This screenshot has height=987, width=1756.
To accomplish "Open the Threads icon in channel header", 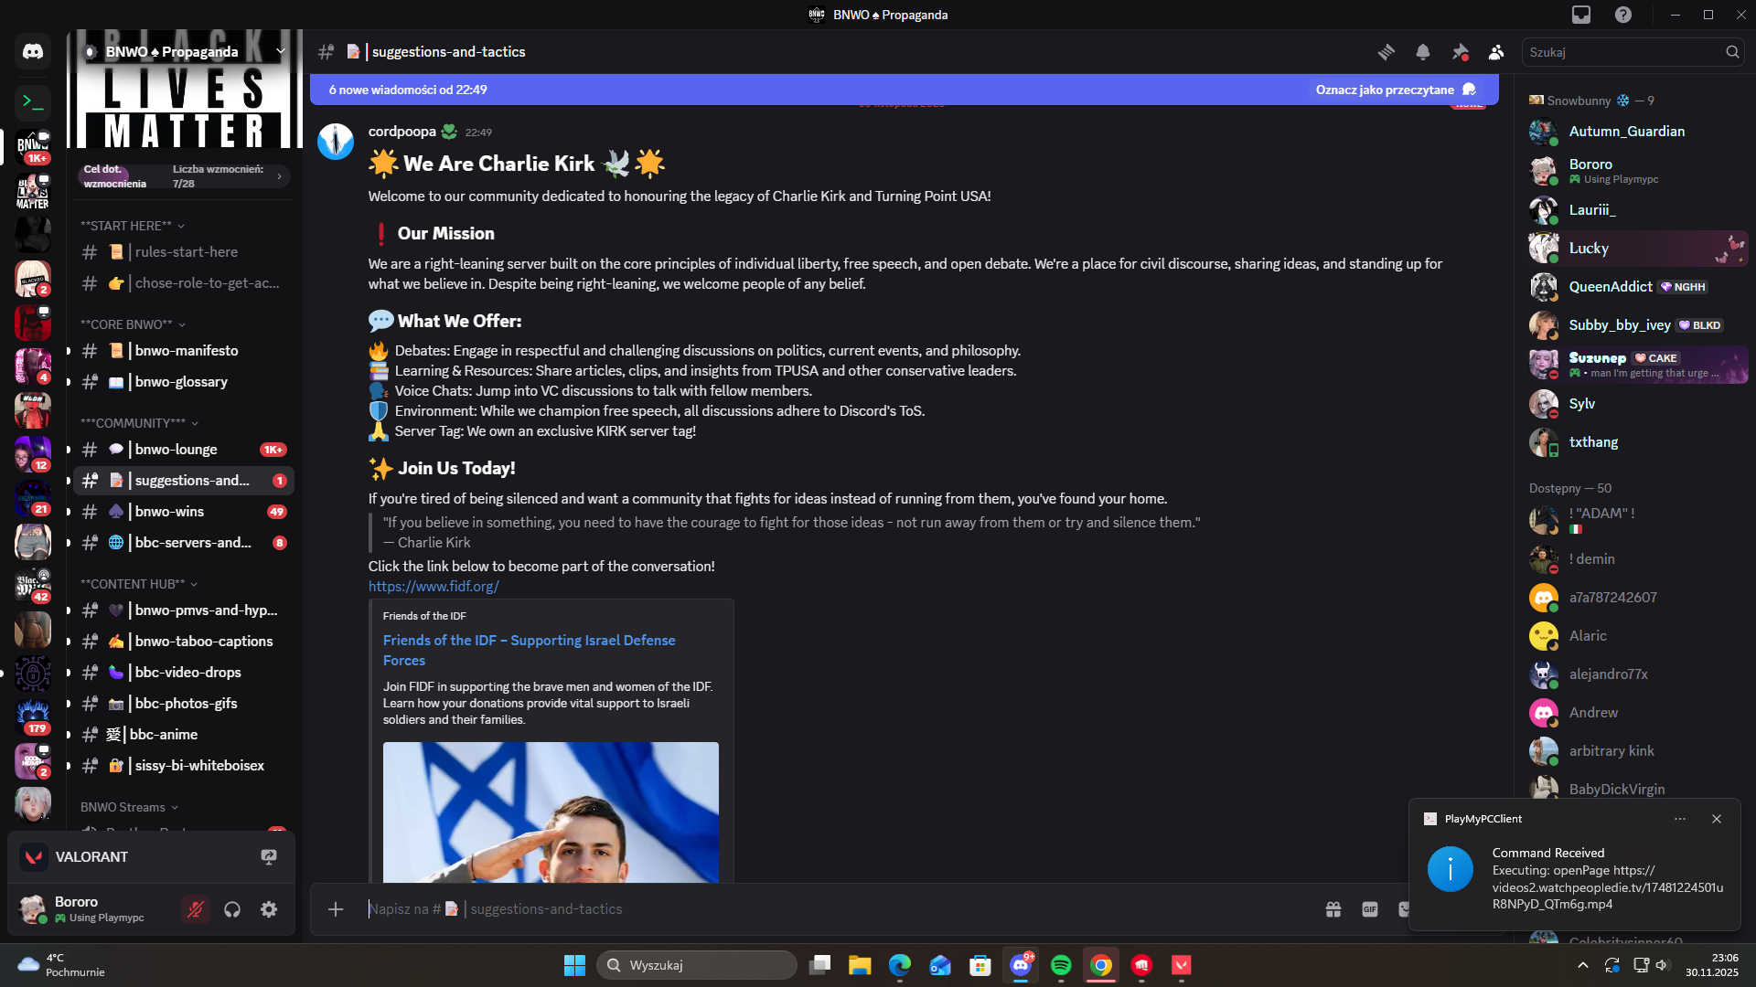I will (1387, 52).
